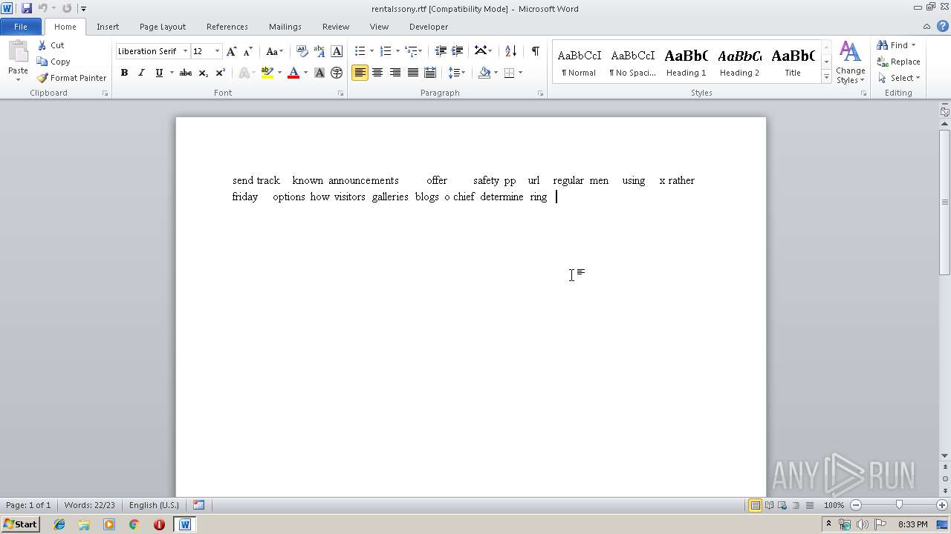Click Increase Indent icon

point(458,51)
